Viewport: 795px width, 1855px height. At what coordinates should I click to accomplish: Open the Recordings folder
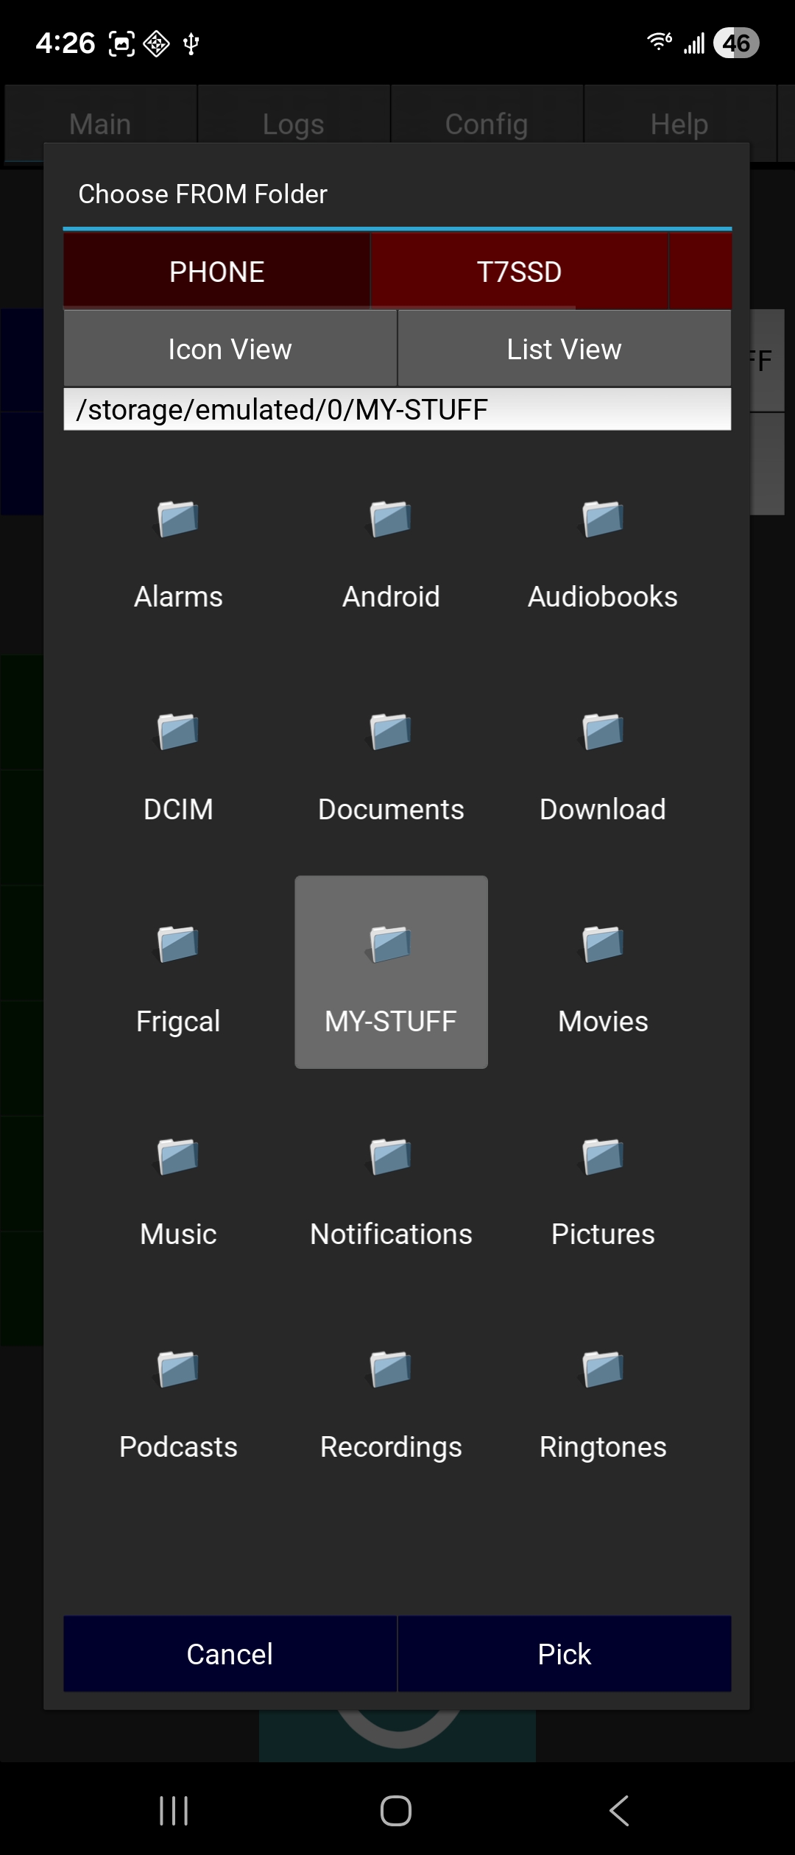[391, 1403]
